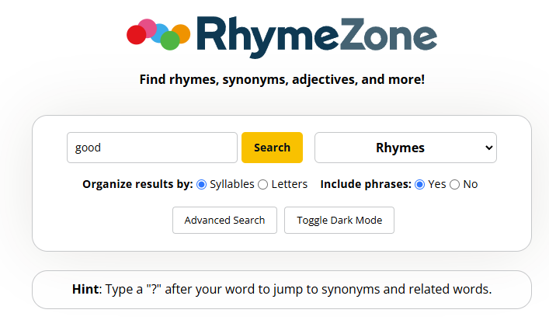Click the "Include phrases:" label
The image size is (549, 327).
(x=366, y=184)
